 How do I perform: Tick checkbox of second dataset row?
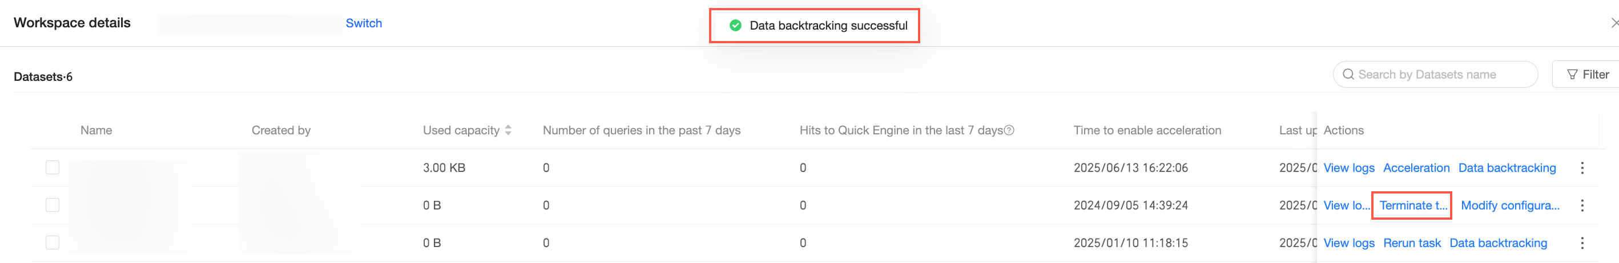coord(53,206)
